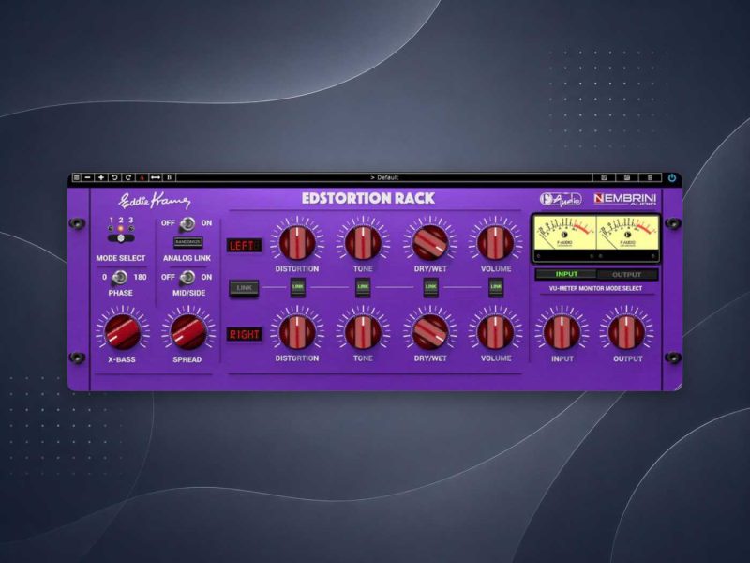The width and height of the screenshot is (750, 563).
Task: Click the plus zoom-in toolbar icon
Action: click(101, 177)
